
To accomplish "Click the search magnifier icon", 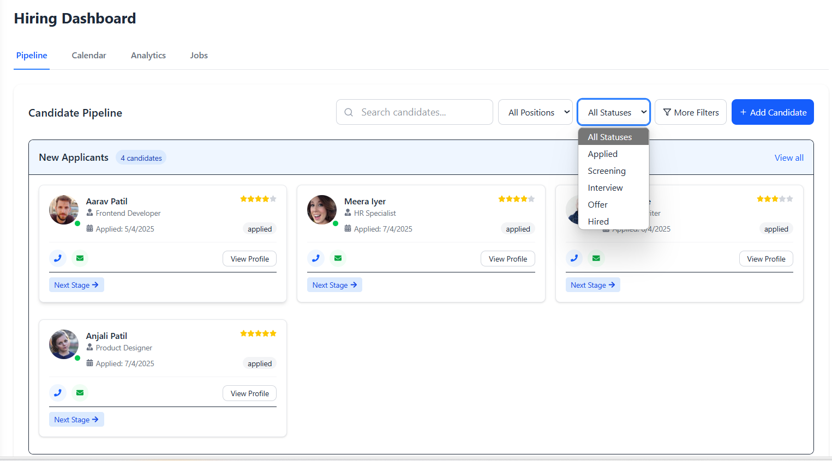I will click(x=349, y=112).
